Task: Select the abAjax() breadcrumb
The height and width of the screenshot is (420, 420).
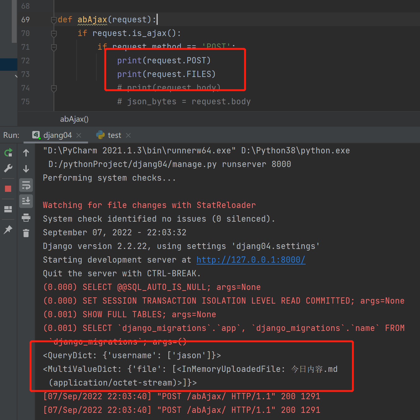Action: coord(74,119)
